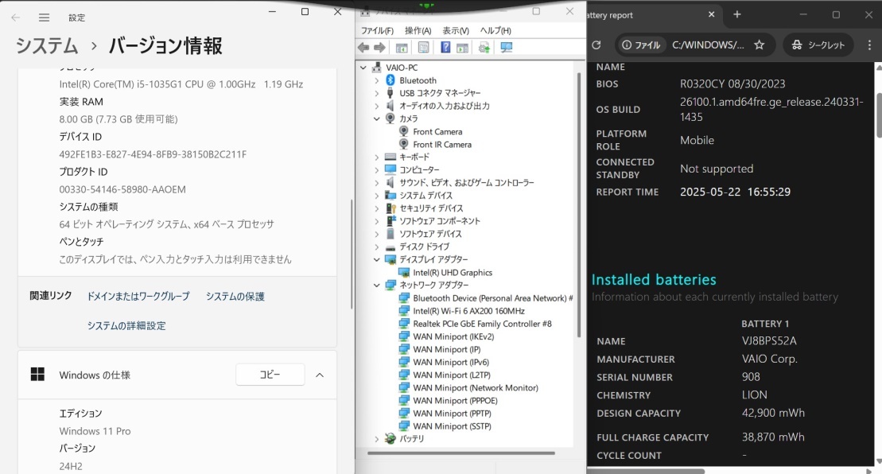The image size is (882, 474).
Task: Close the battery report tab
Action: click(712, 14)
